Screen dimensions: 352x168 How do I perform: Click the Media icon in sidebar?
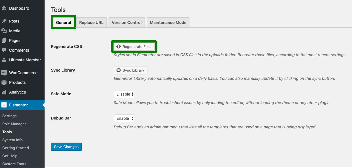[x=4, y=31]
